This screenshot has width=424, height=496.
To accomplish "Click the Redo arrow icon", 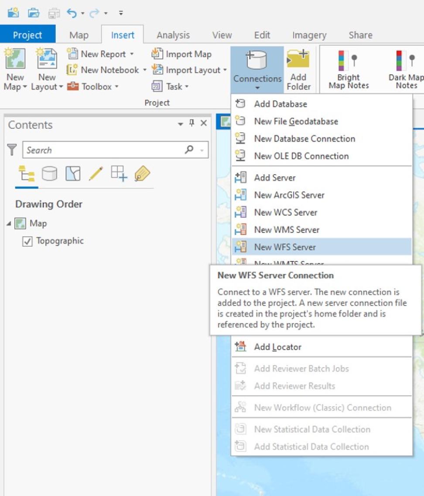I will (95, 13).
